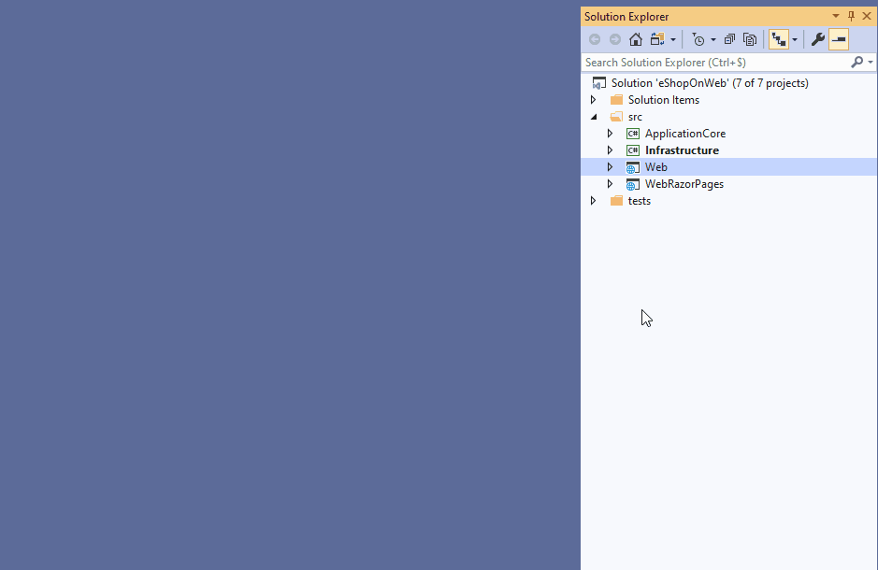Expand the Solution Items folder
878x570 pixels.
point(594,100)
